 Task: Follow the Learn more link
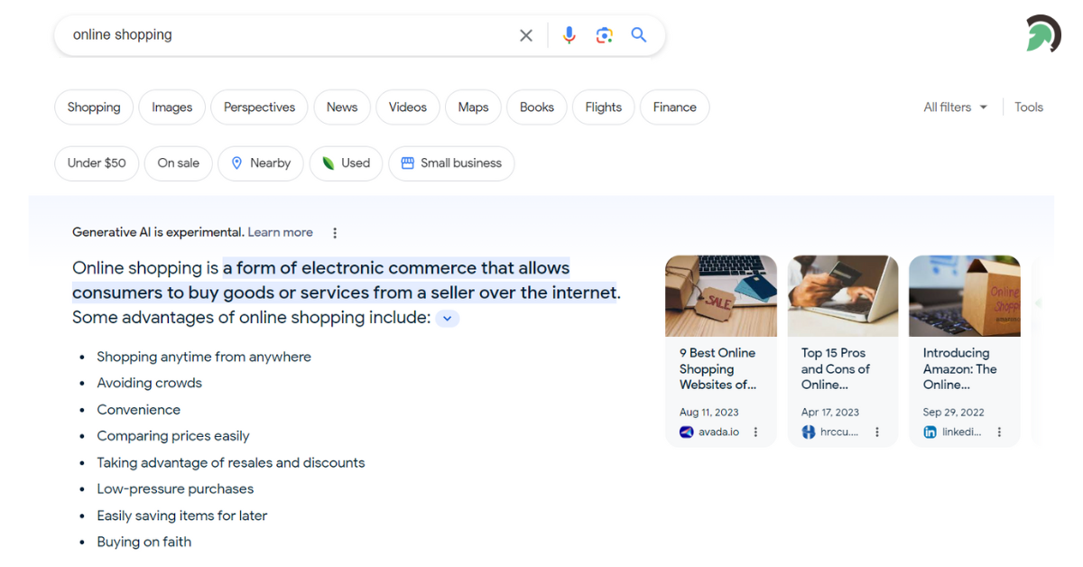coord(280,233)
